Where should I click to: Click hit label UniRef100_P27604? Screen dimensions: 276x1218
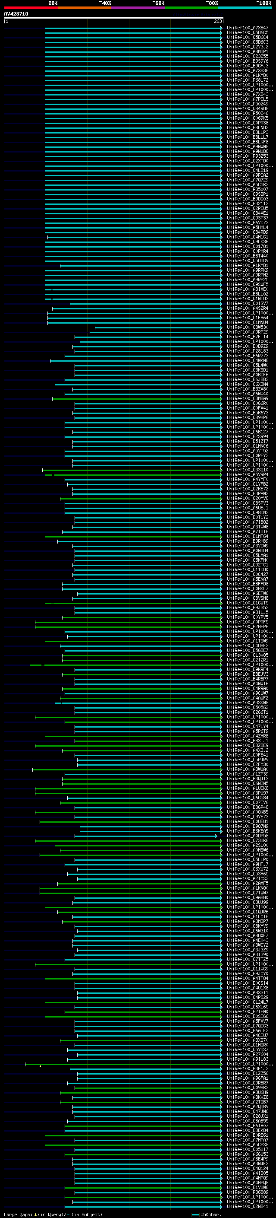pyautogui.click(x=247, y=1054)
